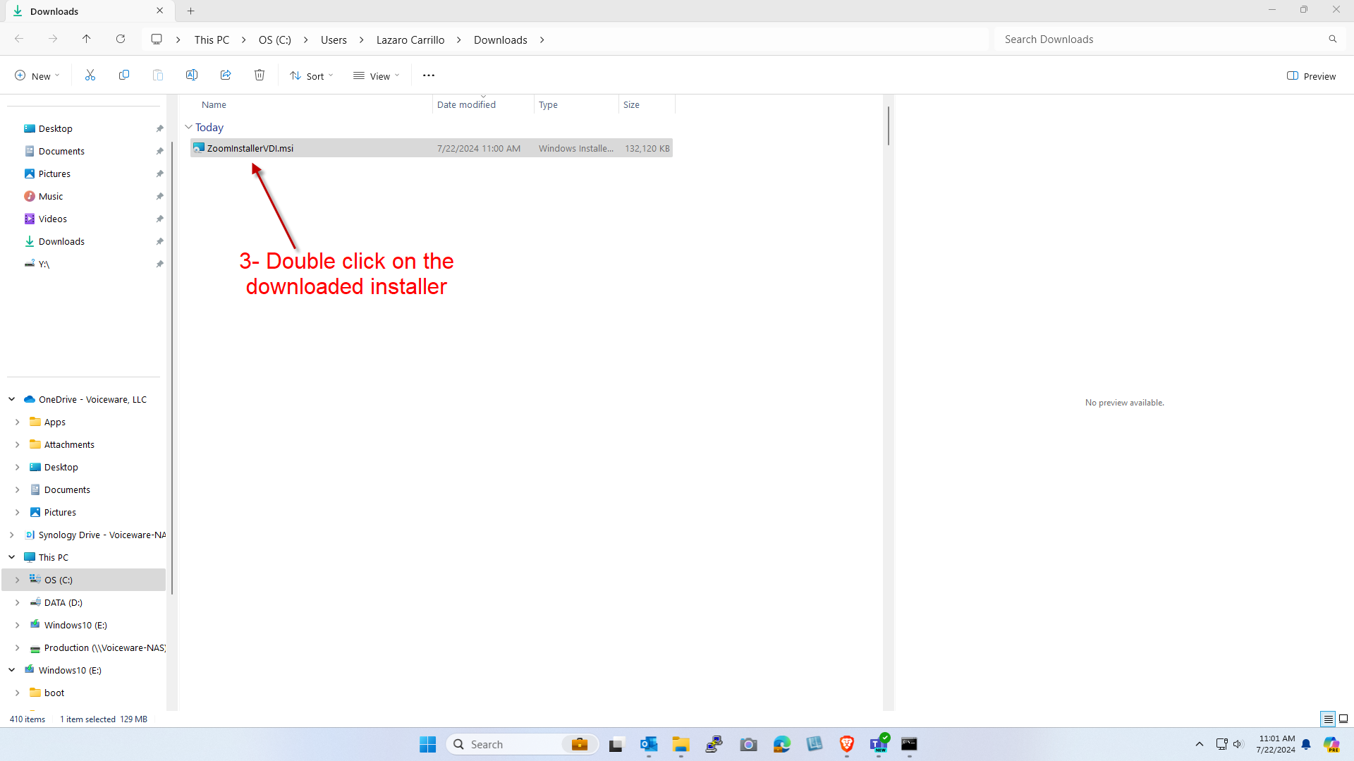Switch to details view in status bar
Screen dimensions: 1354x761
coord(1328,719)
